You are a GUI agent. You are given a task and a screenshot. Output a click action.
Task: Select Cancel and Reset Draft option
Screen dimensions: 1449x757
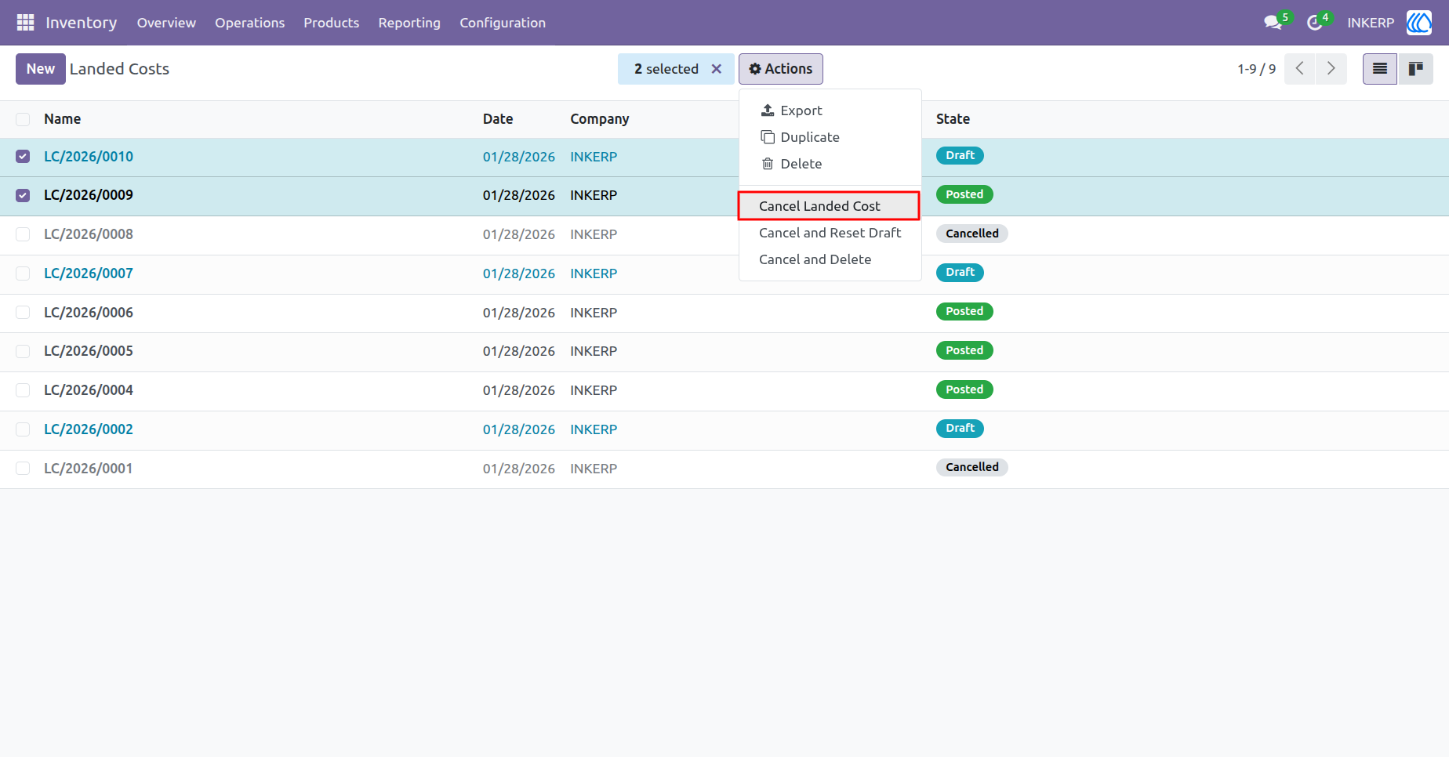point(830,233)
